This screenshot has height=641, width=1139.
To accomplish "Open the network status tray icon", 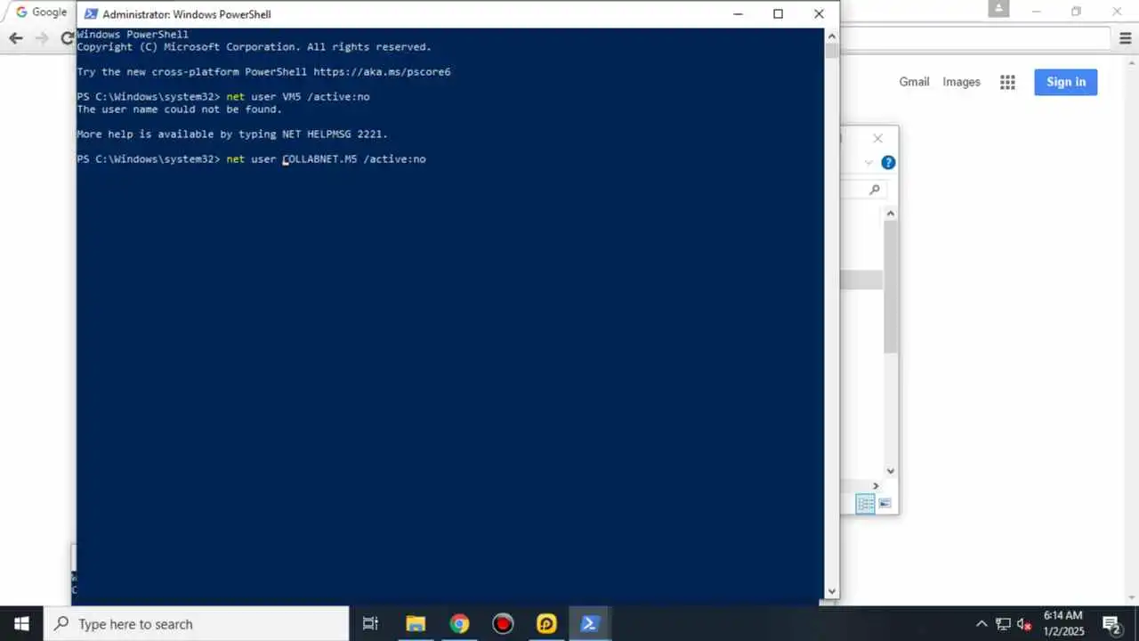I will click(1003, 624).
